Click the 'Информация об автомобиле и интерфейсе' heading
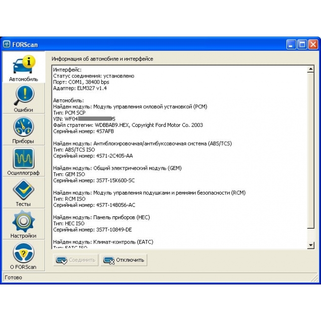The height and width of the screenshot is (321, 321). click(x=102, y=59)
